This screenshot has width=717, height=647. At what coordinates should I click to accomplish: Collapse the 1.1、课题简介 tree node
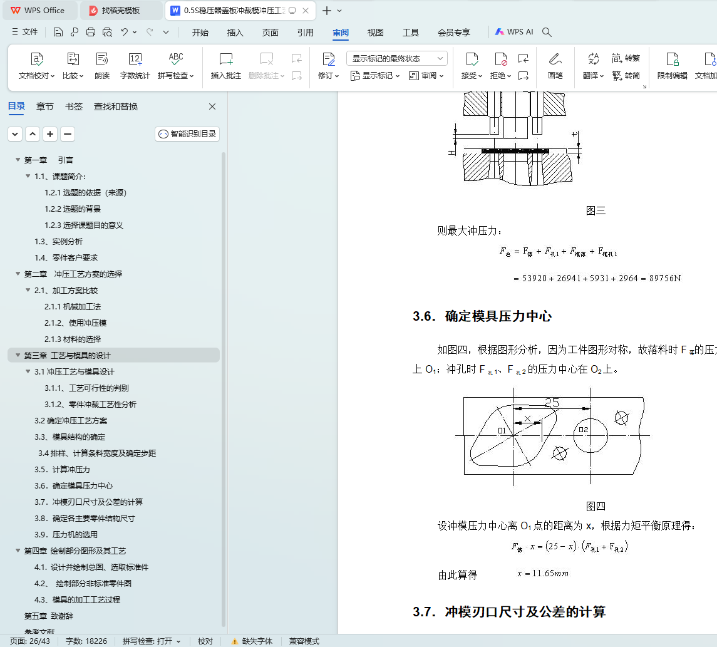pos(28,176)
